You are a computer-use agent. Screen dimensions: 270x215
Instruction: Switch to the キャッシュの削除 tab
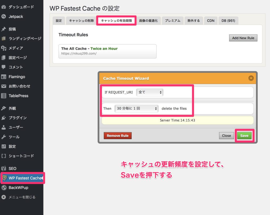coord(81,21)
